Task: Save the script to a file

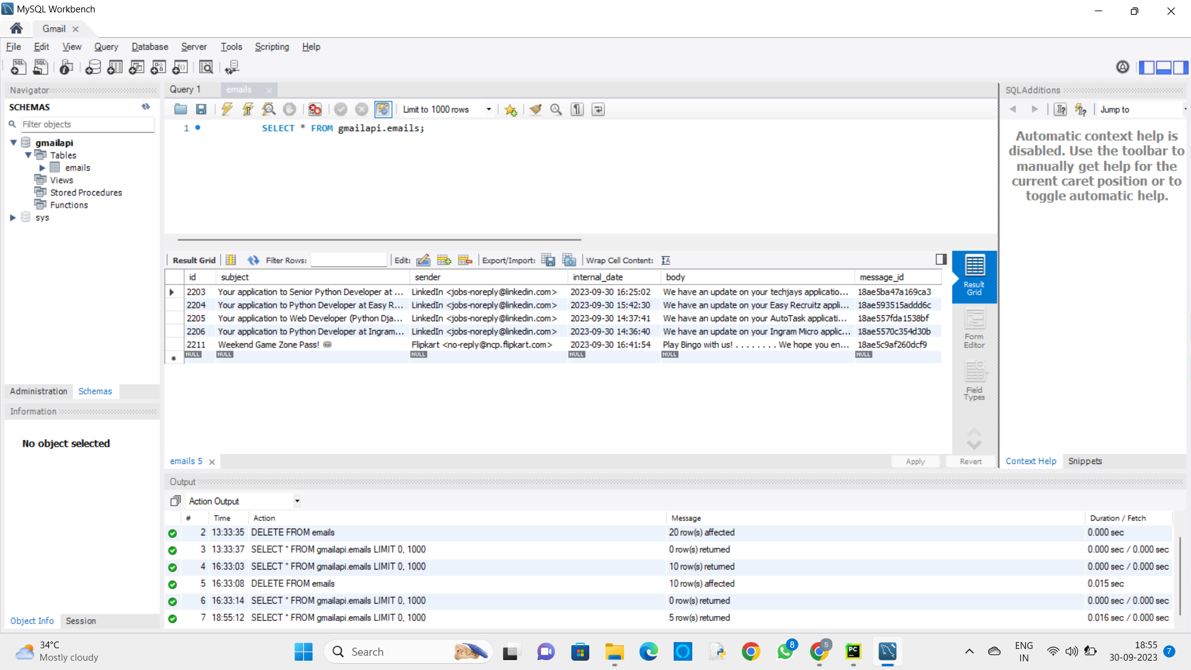Action: click(x=201, y=109)
